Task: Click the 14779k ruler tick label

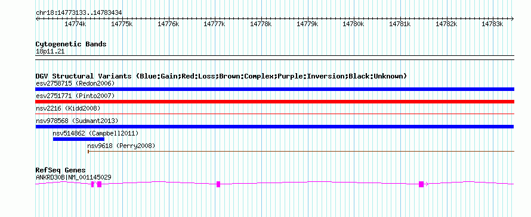Action: [307, 24]
